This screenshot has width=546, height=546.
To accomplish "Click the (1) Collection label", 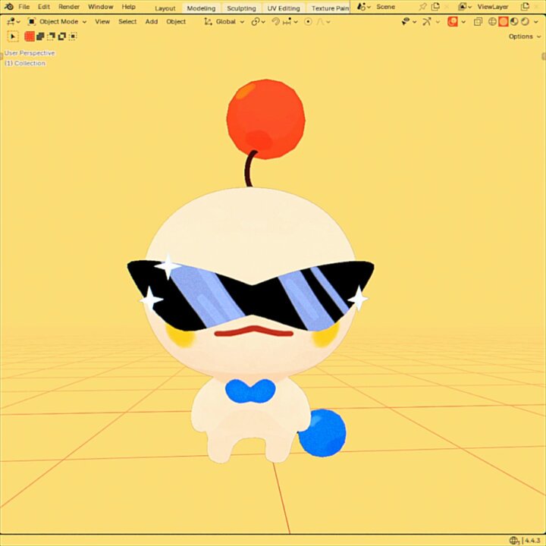I will pos(25,63).
